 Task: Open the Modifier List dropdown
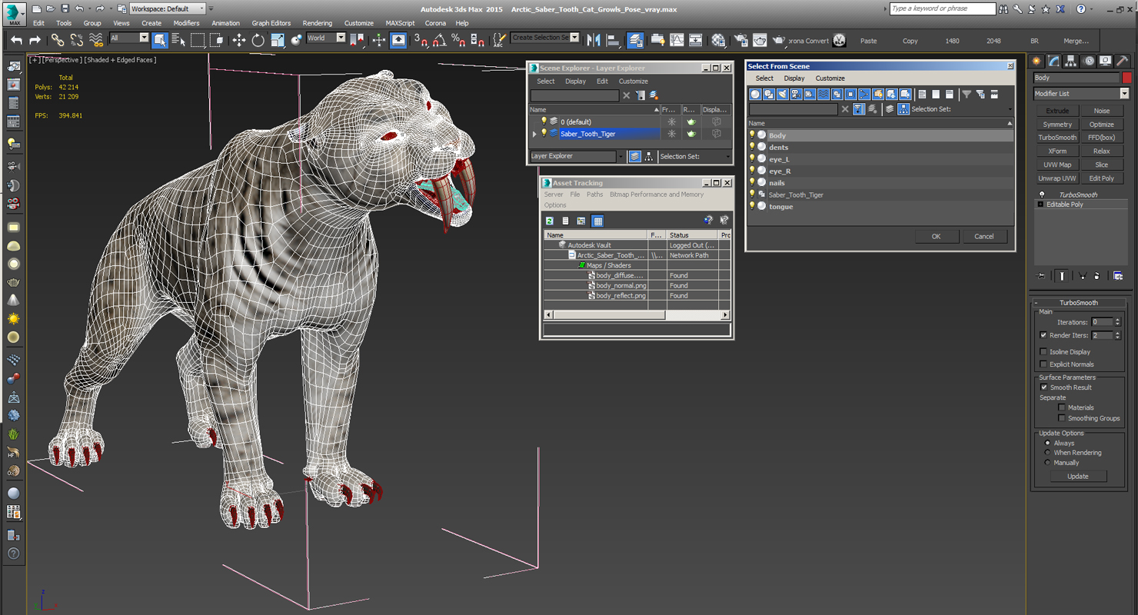[1124, 94]
